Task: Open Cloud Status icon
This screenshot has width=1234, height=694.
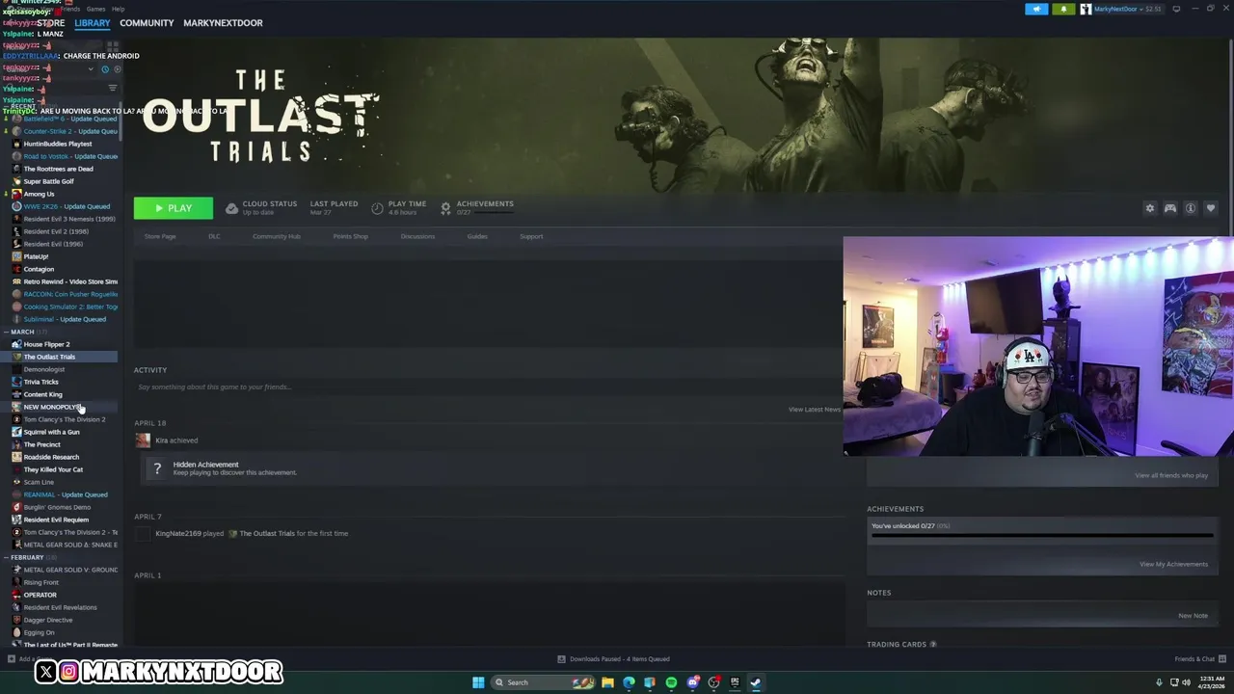Action: 231,208
